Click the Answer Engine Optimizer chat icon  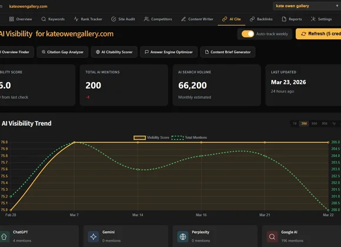tap(147, 52)
